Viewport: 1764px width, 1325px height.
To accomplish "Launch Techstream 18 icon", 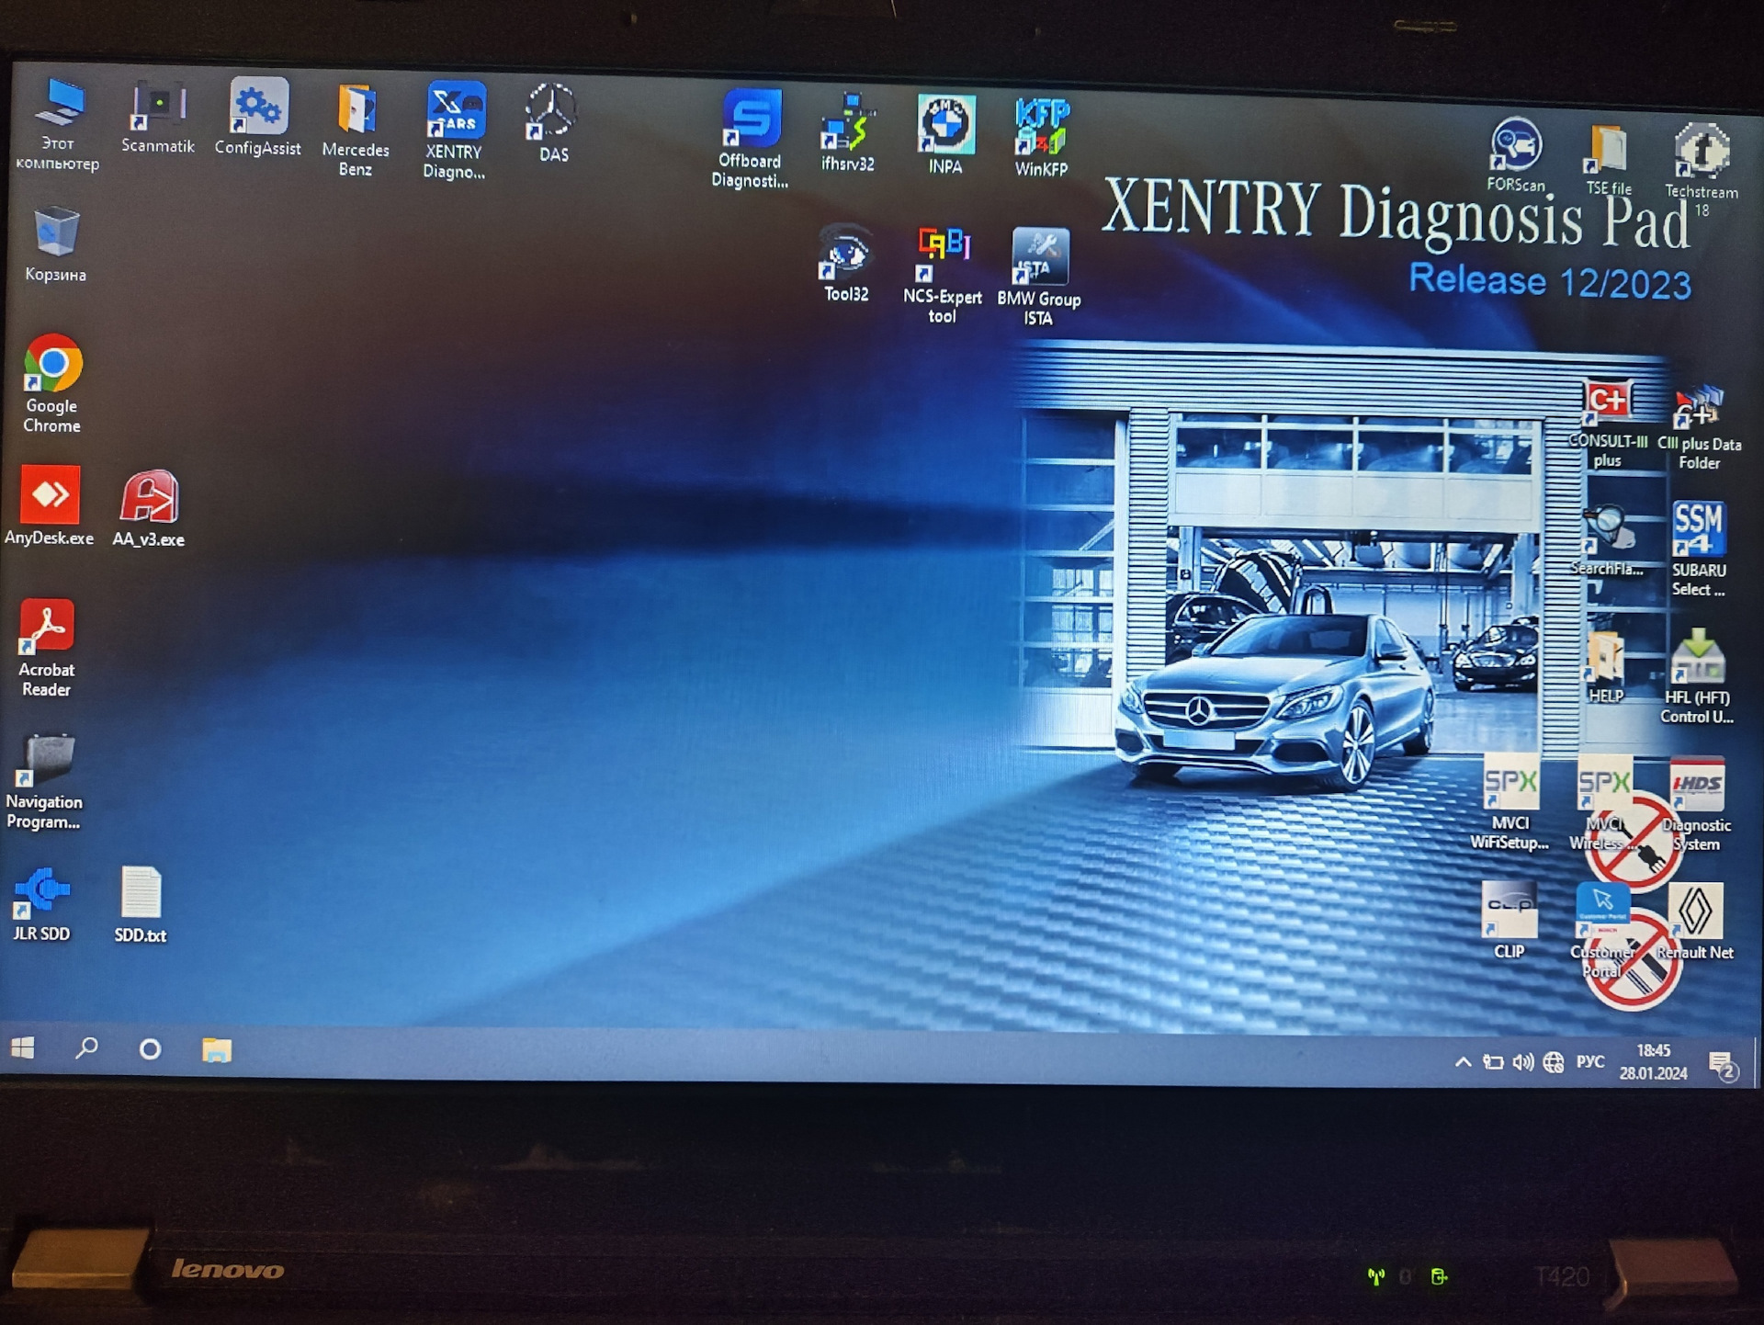I will pyautogui.click(x=1702, y=150).
